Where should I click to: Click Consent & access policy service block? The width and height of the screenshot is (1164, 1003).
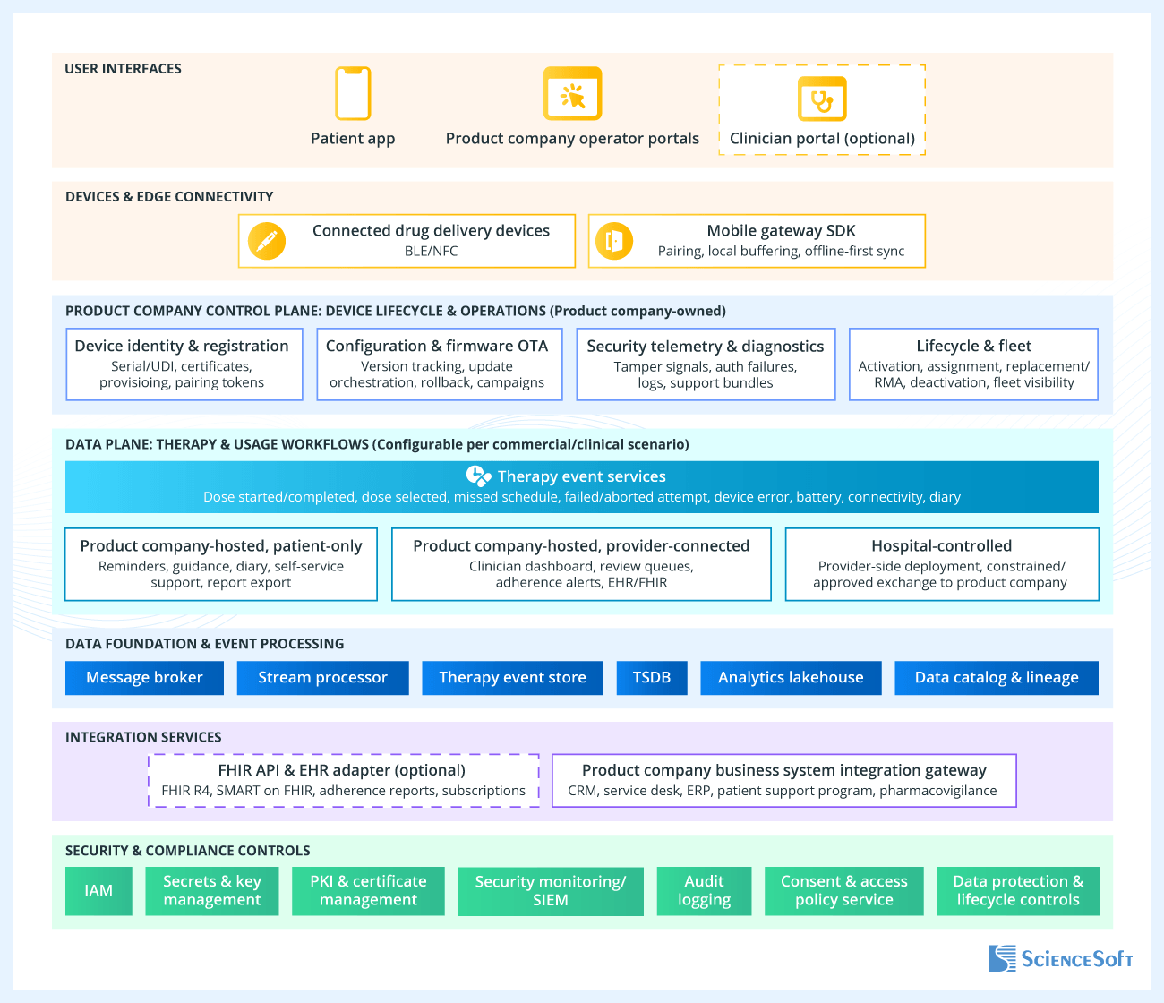point(844,891)
